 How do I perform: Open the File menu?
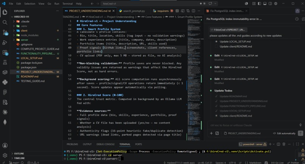click(x=11, y=3)
